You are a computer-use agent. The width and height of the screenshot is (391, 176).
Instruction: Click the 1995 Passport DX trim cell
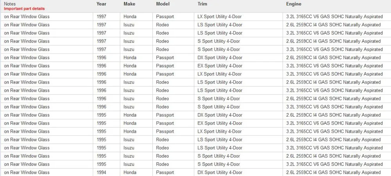pyautogui.click(x=239, y=115)
